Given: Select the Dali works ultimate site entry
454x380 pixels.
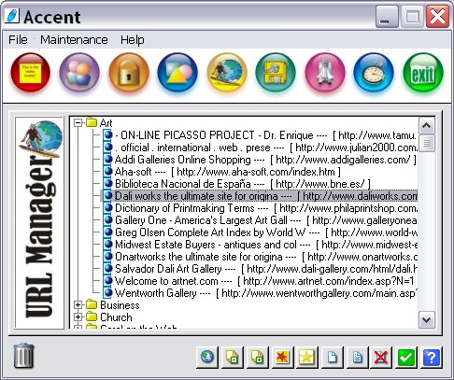Looking at the screenshot, I should (x=265, y=196).
